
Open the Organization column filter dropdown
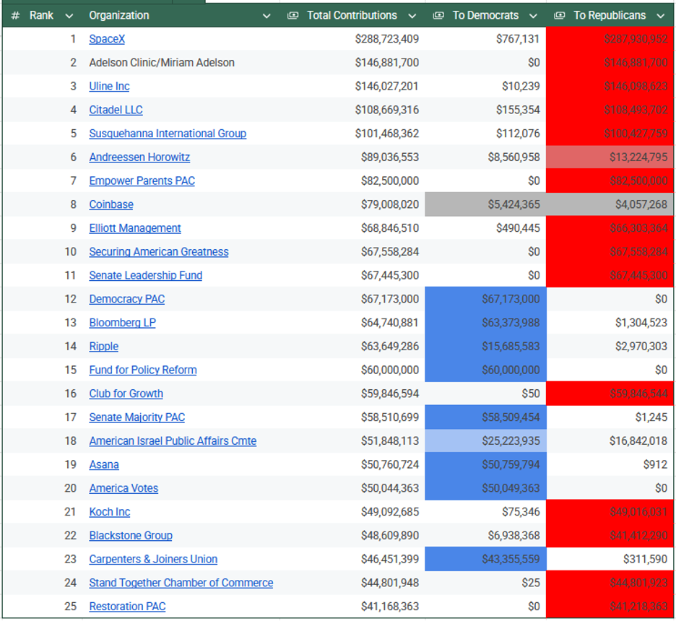(x=267, y=16)
